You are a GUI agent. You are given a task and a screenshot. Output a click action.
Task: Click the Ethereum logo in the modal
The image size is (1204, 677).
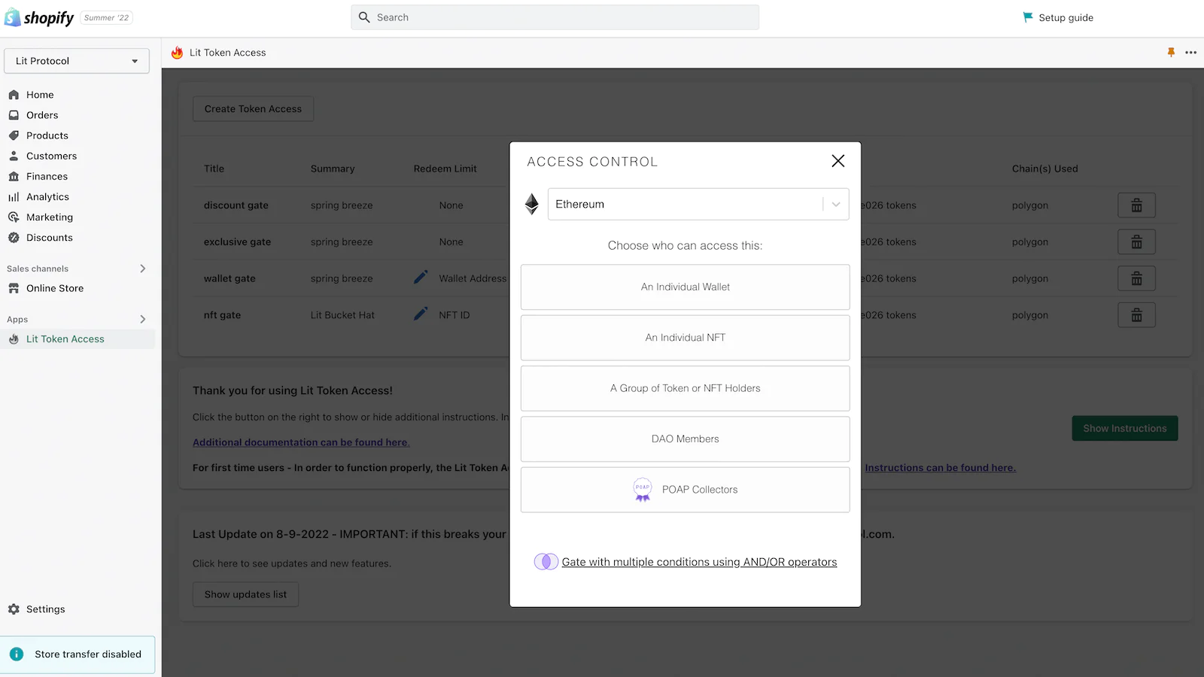[532, 204]
